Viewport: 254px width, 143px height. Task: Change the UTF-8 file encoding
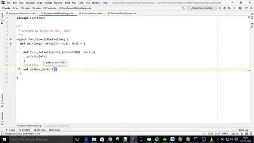point(225,134)
